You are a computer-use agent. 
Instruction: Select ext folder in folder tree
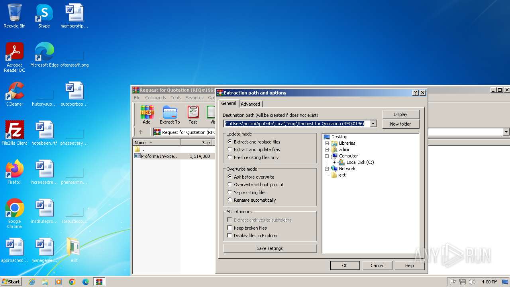342,175
